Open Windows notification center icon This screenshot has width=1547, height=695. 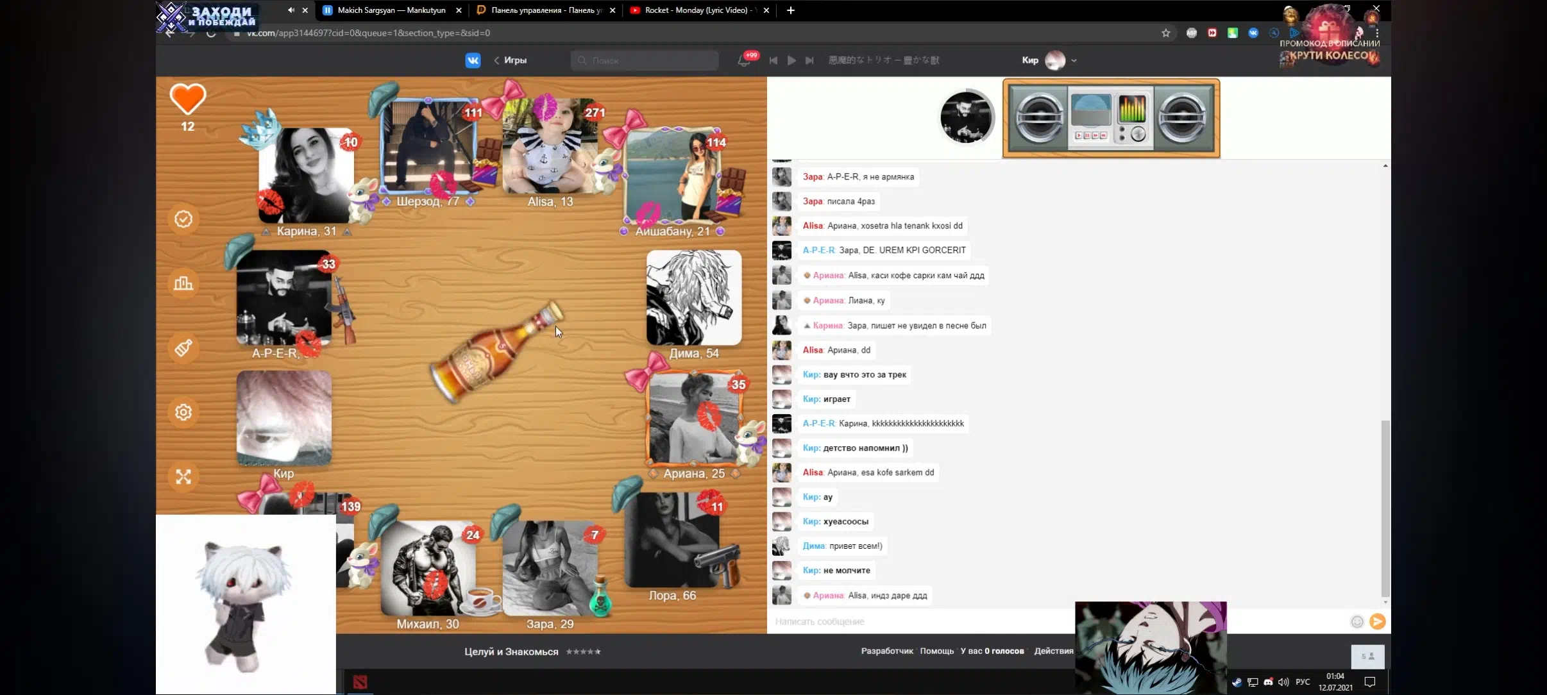click(x=1370, y=682)
